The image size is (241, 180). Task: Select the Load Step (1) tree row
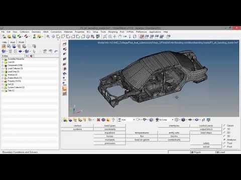point(30,71)
